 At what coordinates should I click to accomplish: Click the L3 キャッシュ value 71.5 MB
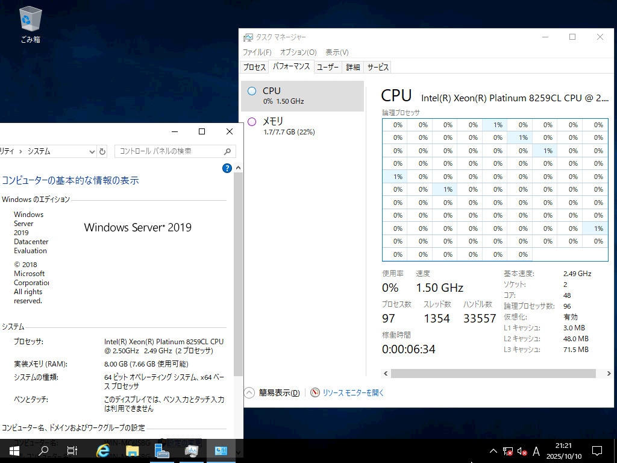click(x=575, y=350)
